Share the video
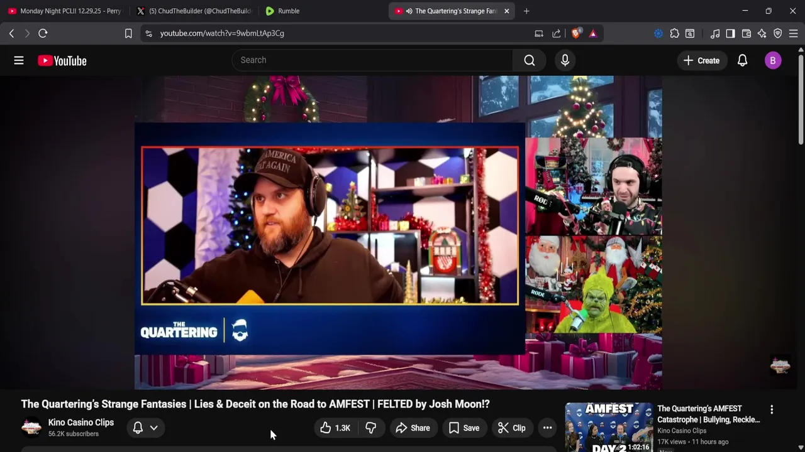The height and width of the screenshot is (452, 805). click(x=413, y=428)
